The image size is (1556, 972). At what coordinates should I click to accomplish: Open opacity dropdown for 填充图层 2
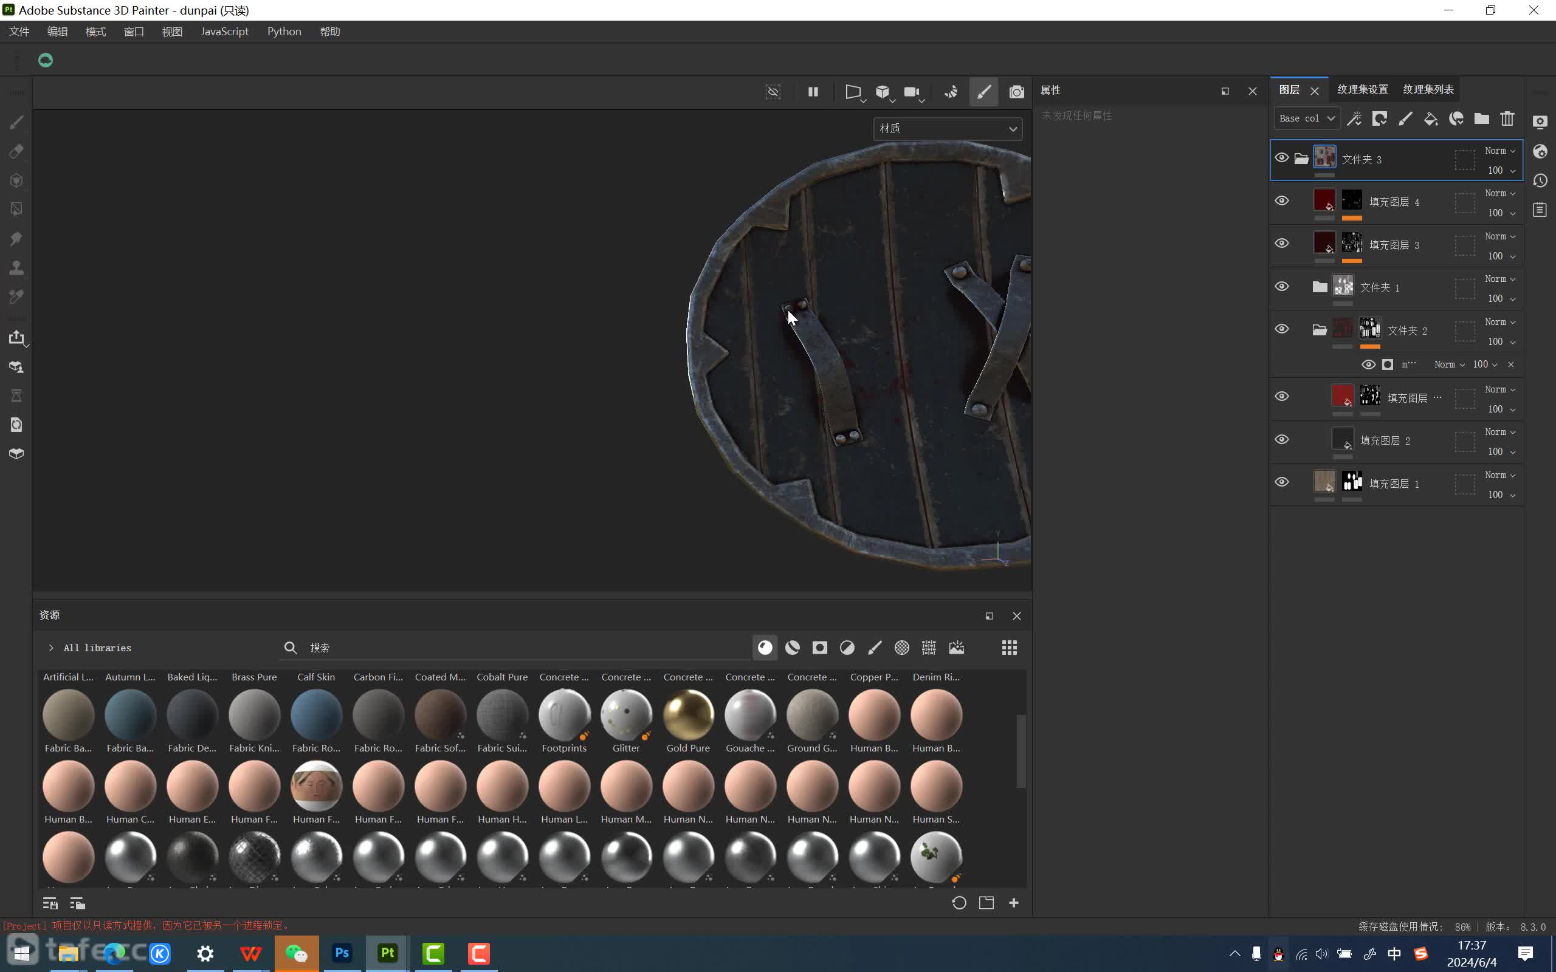tap(1501, 452)
